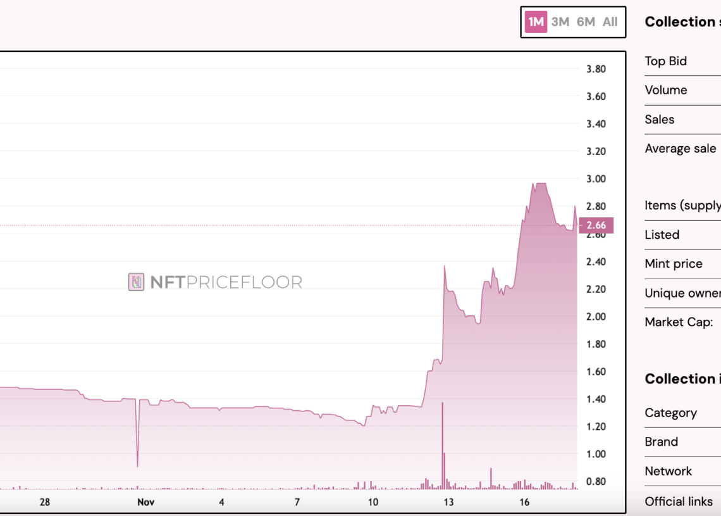The image size is (721, 516).
Task: Click the 13 date axis marker
Action: 448,502
